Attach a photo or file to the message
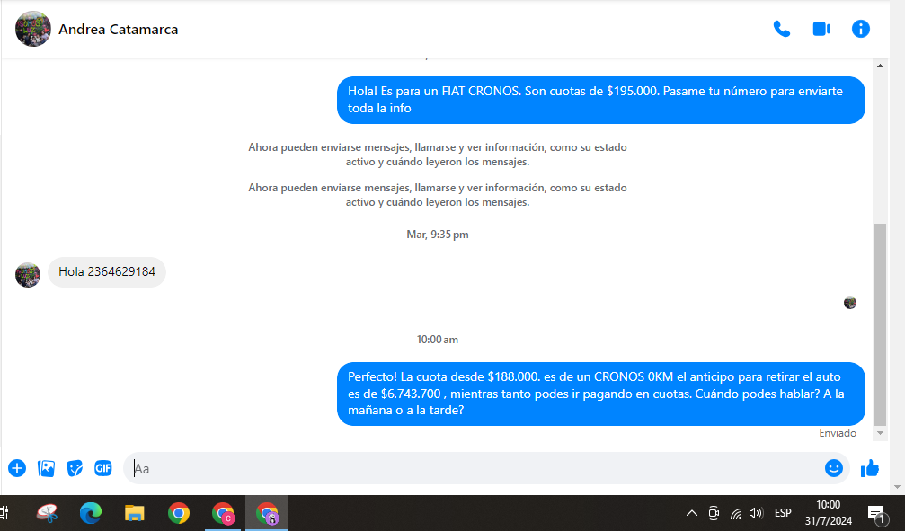 (x=46, y=468)
